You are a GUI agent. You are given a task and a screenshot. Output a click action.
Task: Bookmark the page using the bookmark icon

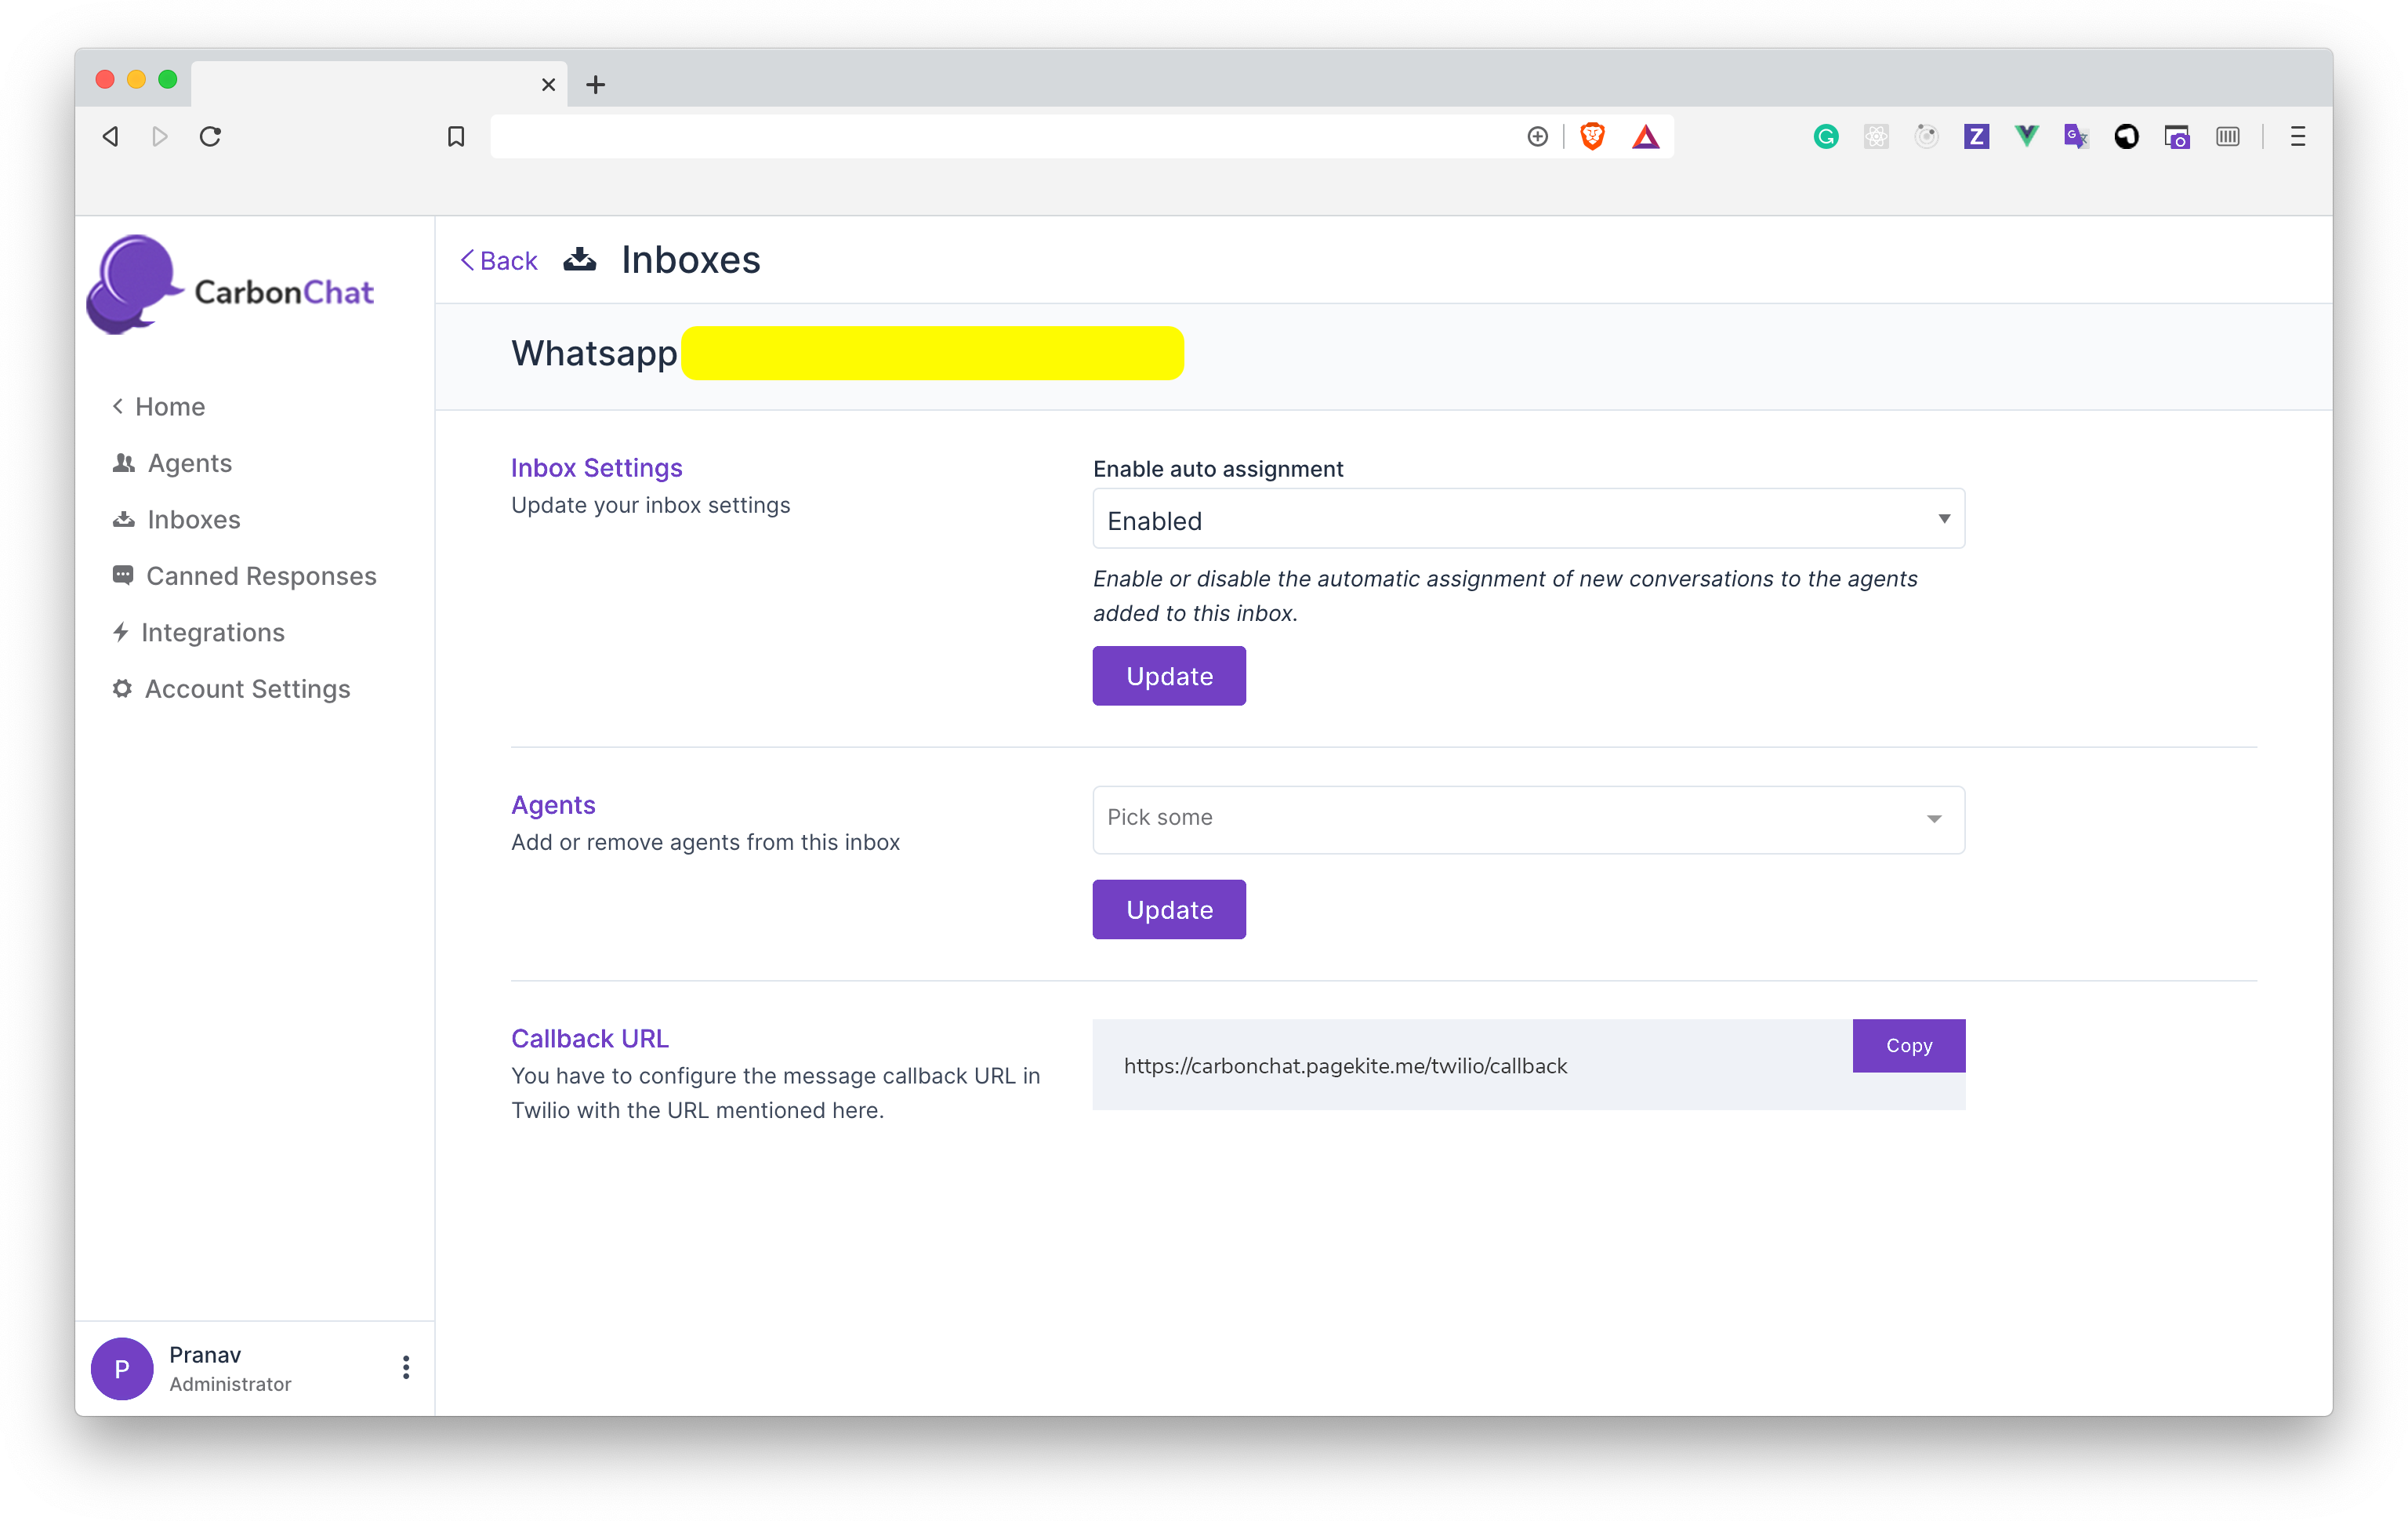(456, 136)
